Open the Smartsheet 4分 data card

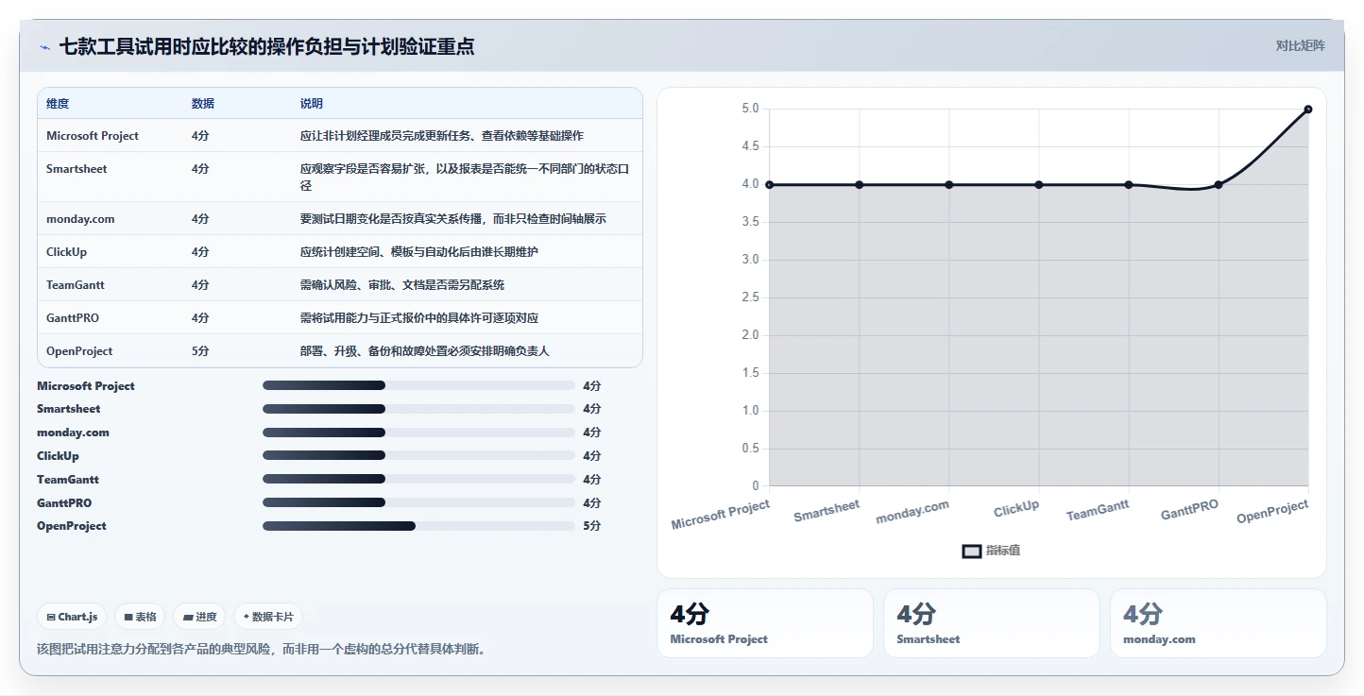tap(992, 623)
